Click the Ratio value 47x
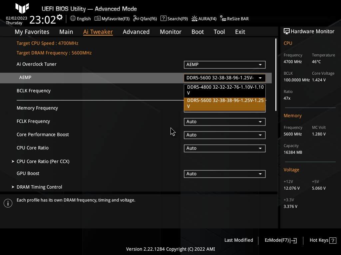This screenshot has width=341, height=255. [287, 98]
